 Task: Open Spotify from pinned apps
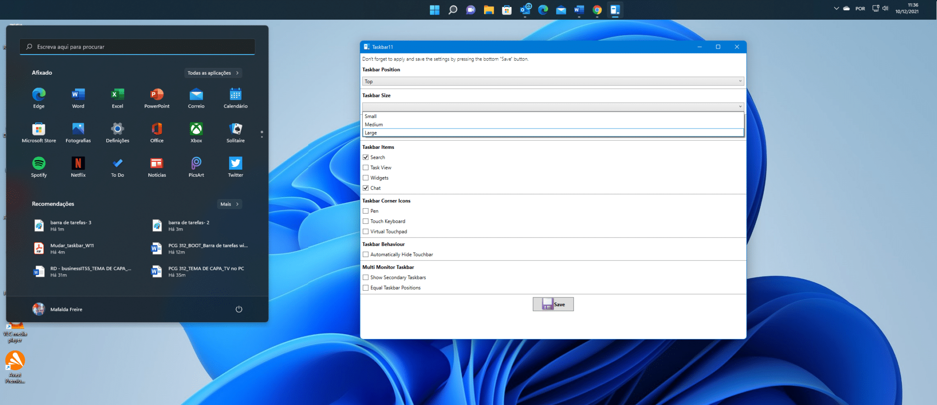pyautogui.click(x=39, y=164)
